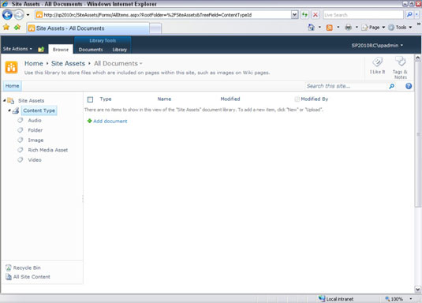Open the Favorites Center star icon

(x=6, y=27)
